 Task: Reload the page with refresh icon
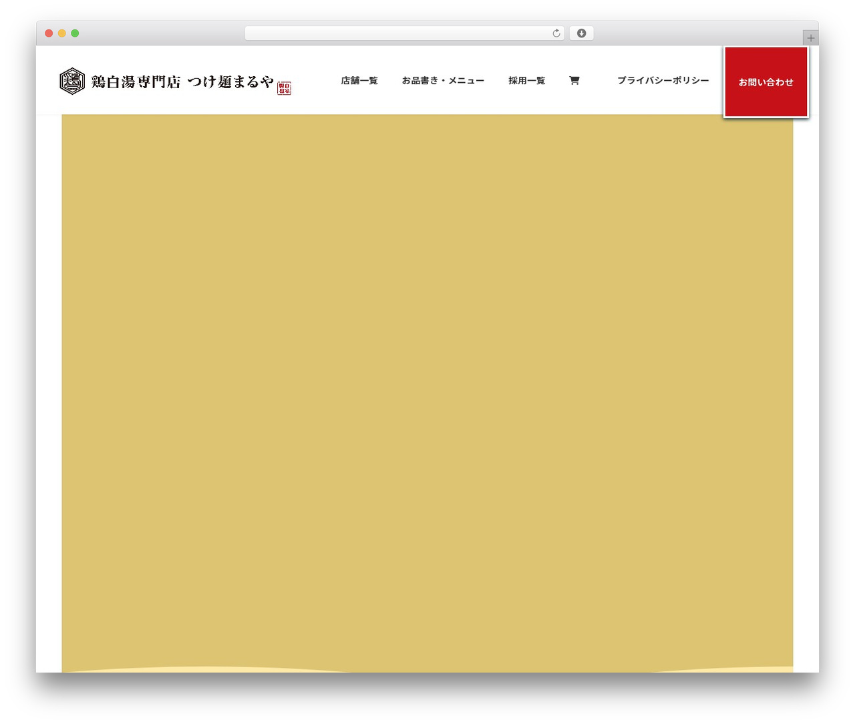click(x=556, y=33)
